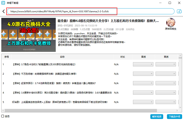Open video quality dropdown for row 1
This screenshot has width=183, height=121.
(x=166, y=64)
